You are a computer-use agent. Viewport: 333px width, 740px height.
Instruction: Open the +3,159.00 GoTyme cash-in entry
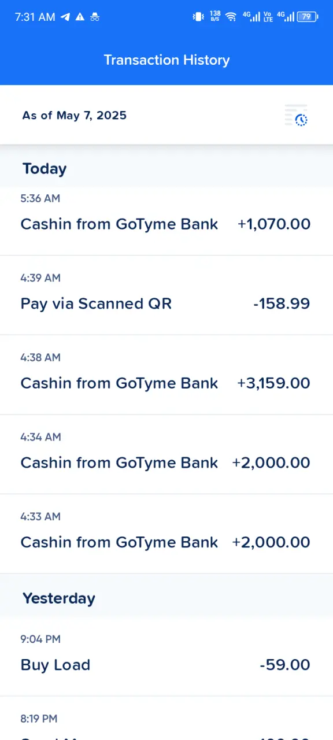point(166,375)
